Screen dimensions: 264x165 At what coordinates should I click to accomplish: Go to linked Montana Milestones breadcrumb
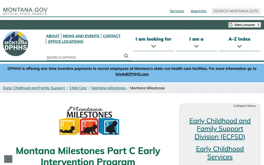tap(108, 88)
